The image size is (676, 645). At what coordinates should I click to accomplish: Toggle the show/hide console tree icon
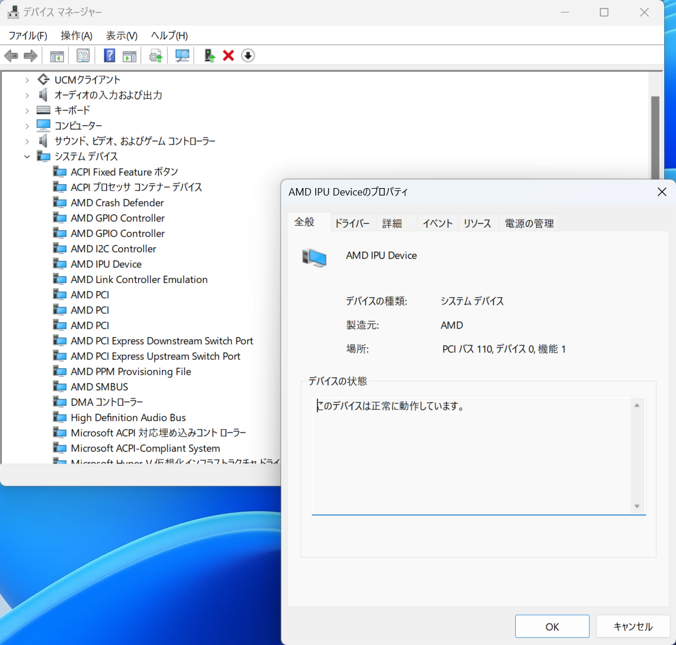tap(57, 56)
